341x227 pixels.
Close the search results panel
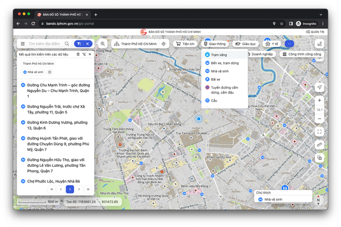(90, 54)
